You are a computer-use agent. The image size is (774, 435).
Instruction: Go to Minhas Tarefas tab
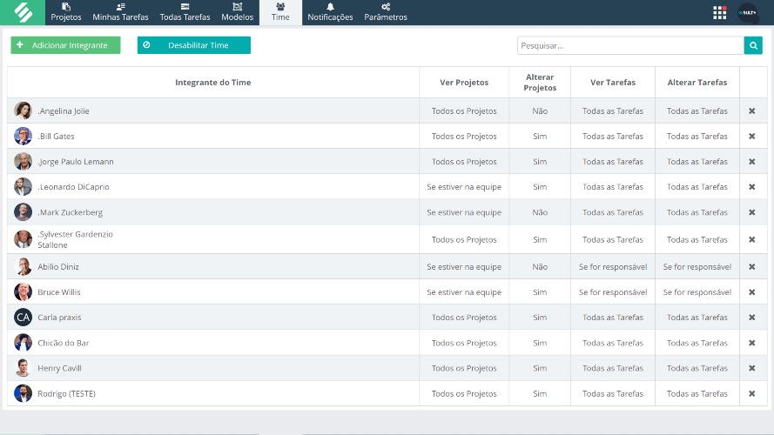pyautogui.click(x=120, y=12)
